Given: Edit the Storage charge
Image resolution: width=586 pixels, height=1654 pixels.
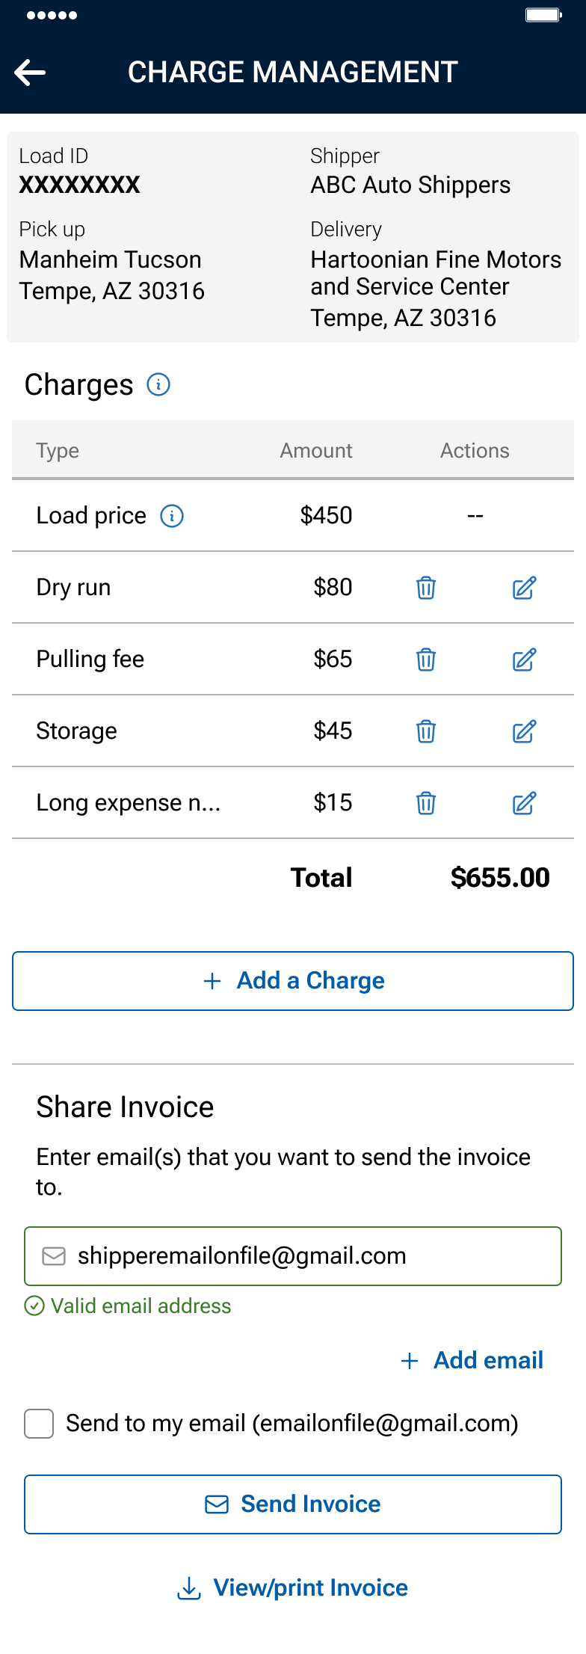Looking at the screenshot, I should click(524, 731).
